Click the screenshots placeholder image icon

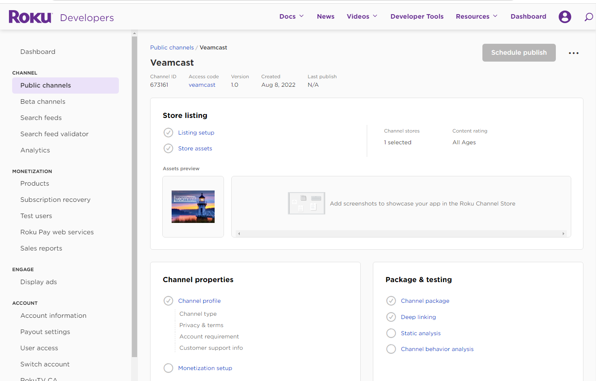coord(306,203)
